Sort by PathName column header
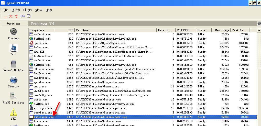The image size is (261, 126). point(115,30)
